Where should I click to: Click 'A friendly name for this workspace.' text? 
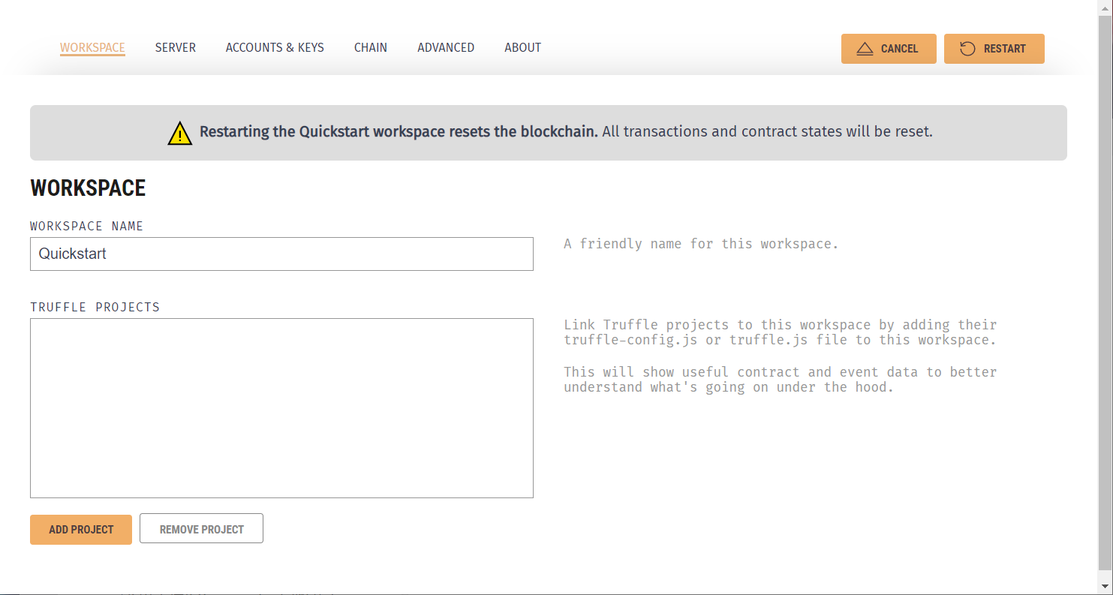(x=701, y=244)
